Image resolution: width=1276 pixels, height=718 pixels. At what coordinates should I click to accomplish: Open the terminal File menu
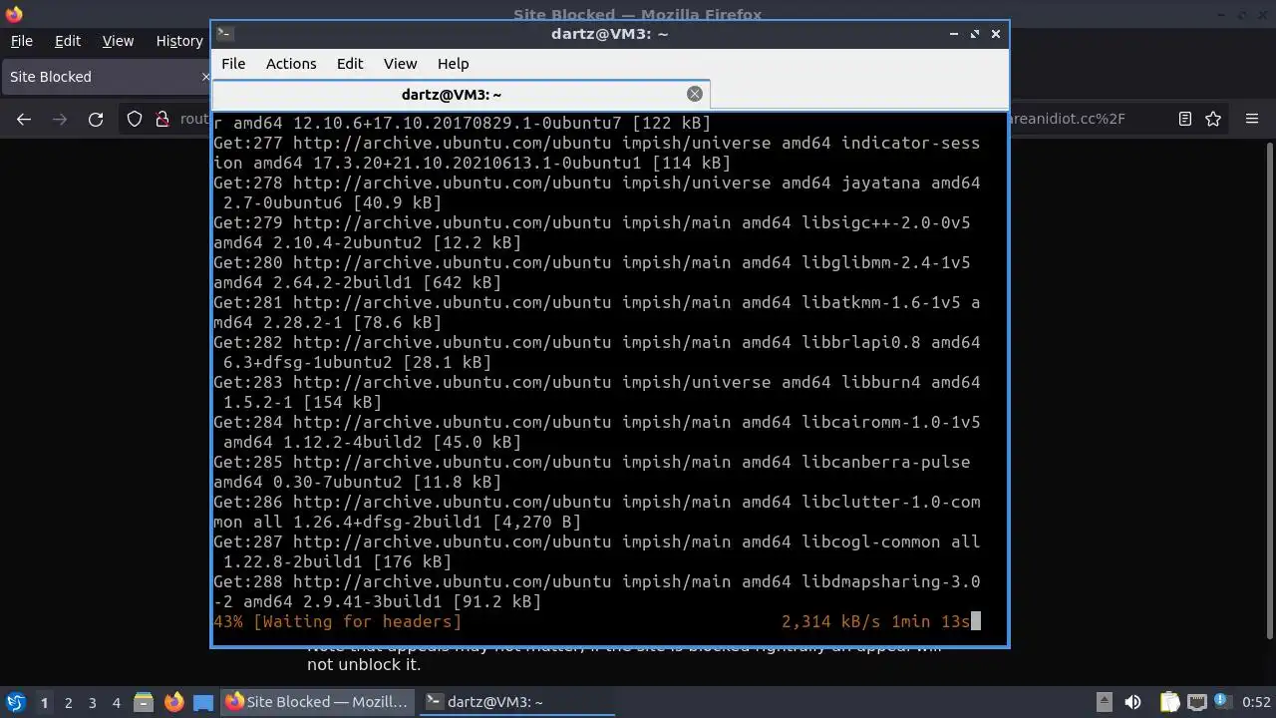point(233,63)
